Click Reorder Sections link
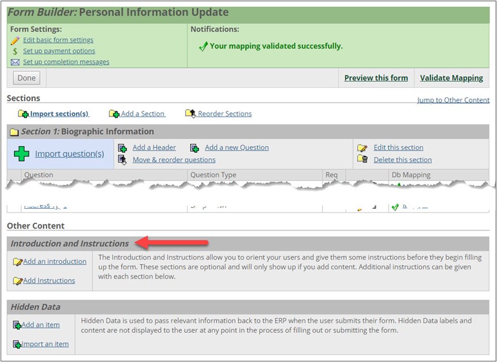Image resolution: width=497 pixels, height=362 pixels. point(224,114)
